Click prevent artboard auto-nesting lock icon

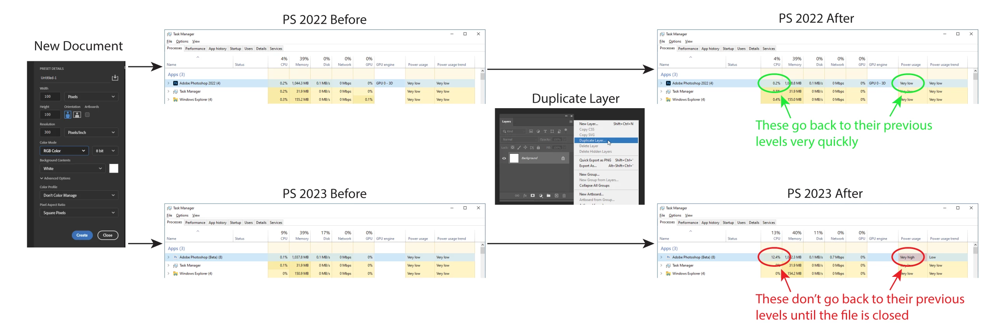click(532, 148)
